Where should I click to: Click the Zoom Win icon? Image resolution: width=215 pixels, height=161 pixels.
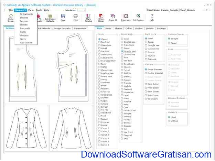[126, 18]
